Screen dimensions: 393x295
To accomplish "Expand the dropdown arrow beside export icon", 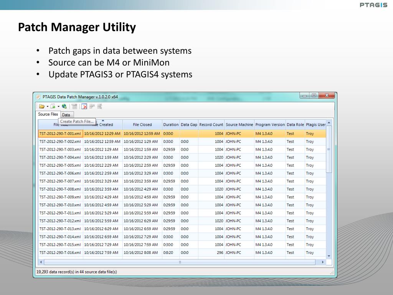I will 58,107.
